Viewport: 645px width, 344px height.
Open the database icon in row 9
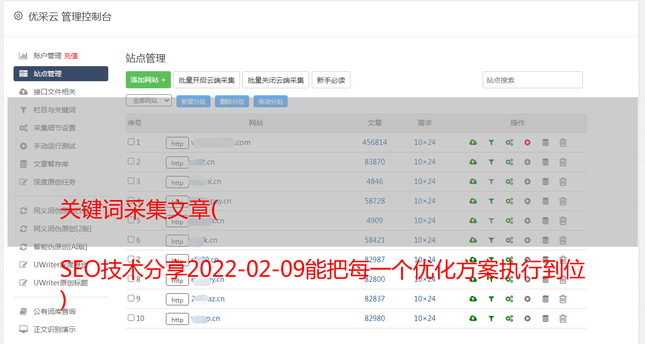[545, 299]
